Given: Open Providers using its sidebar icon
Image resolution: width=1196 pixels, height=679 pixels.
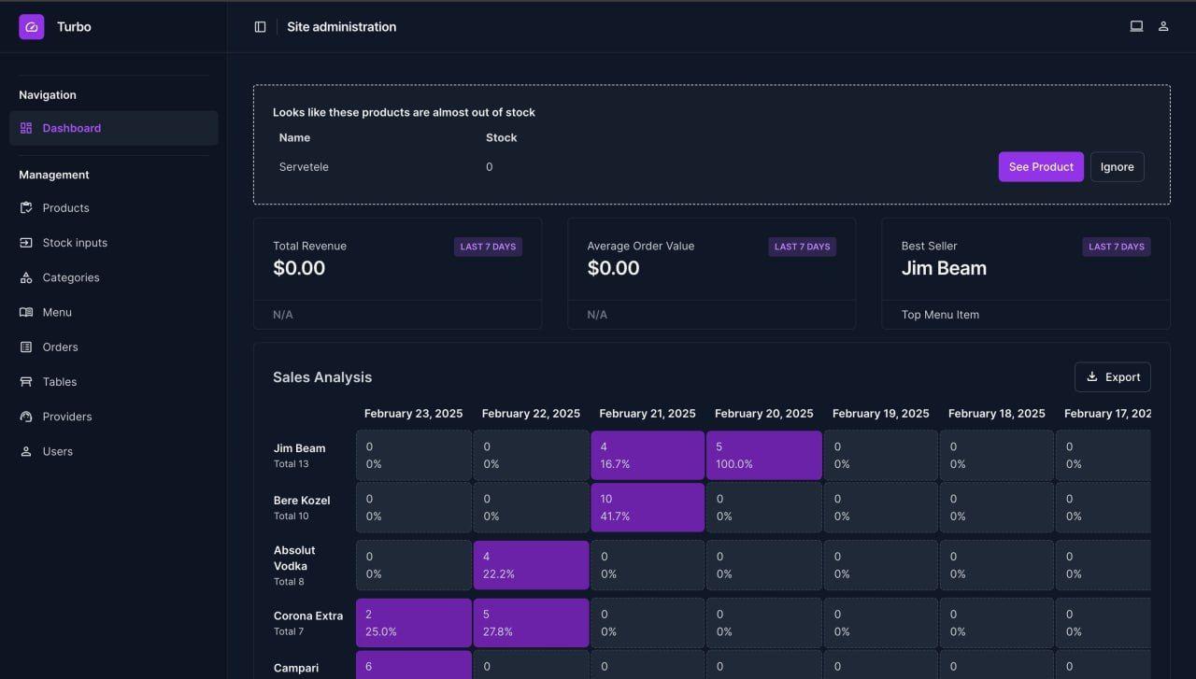Looking at the screenshot, I should tap(26, 416).
